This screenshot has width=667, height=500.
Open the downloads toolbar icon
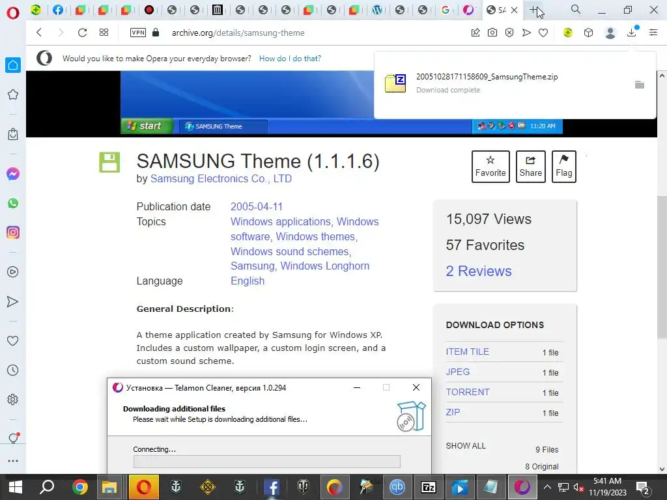pos(632,33)
